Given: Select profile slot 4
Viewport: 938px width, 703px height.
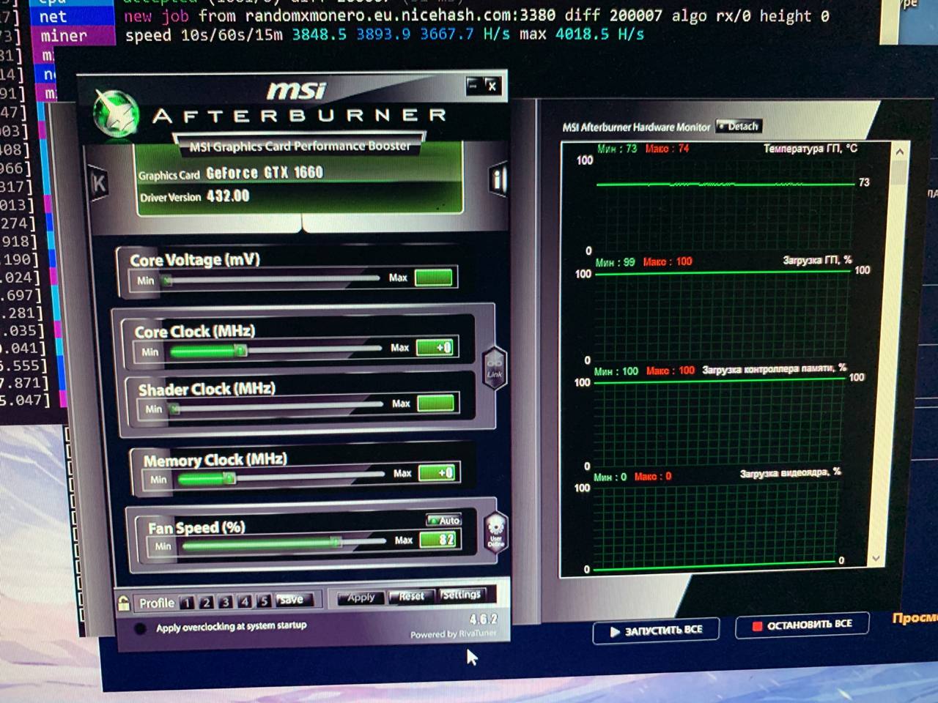Looking at the screenshot, I should (x=245, y=601).
